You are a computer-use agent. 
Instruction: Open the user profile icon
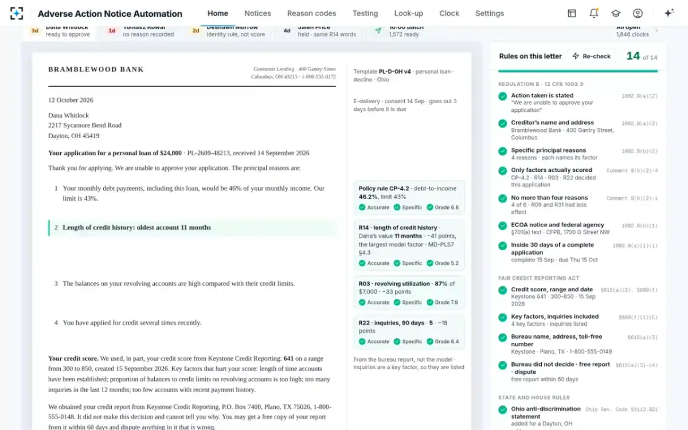coord(638,13)
